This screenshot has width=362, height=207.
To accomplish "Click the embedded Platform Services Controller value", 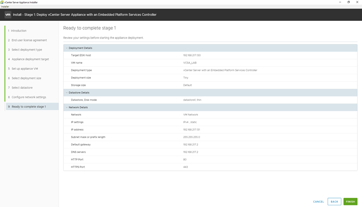I will point(220,70).
